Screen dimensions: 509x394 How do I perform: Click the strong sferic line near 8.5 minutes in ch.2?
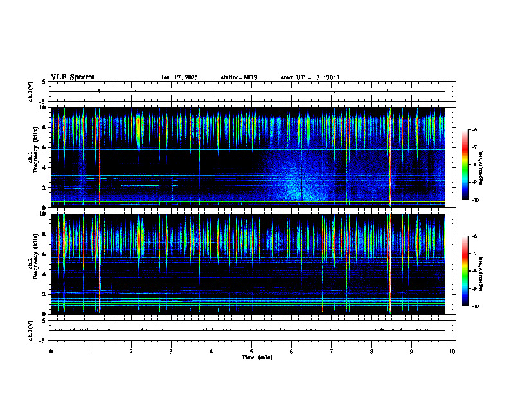(390, 264)
